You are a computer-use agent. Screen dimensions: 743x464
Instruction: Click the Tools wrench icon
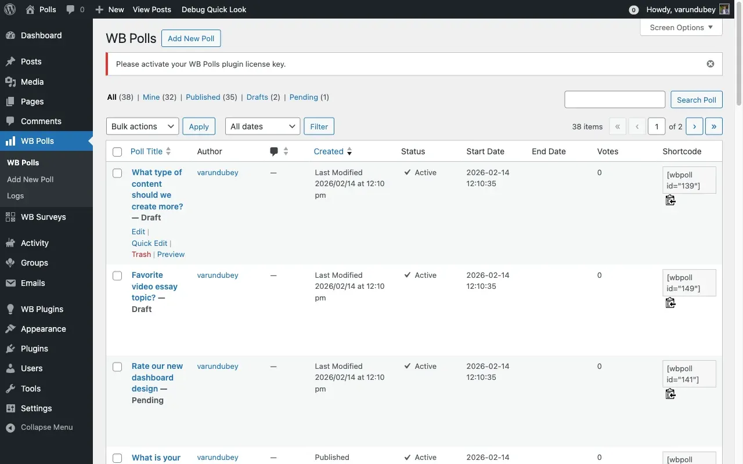pyautogui.click(x=10, y=389)
